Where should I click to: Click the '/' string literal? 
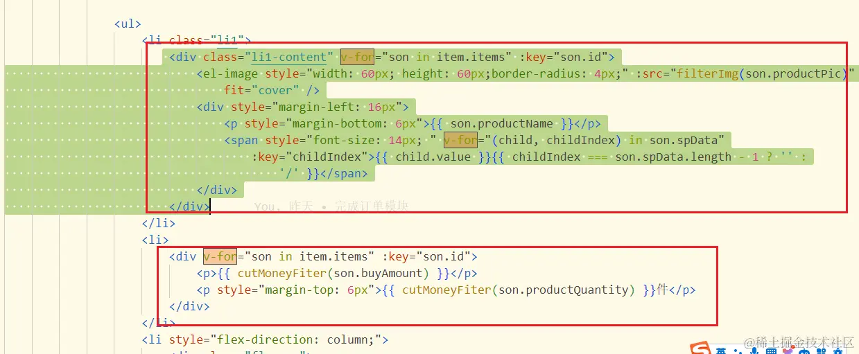(x=289, y=174)
